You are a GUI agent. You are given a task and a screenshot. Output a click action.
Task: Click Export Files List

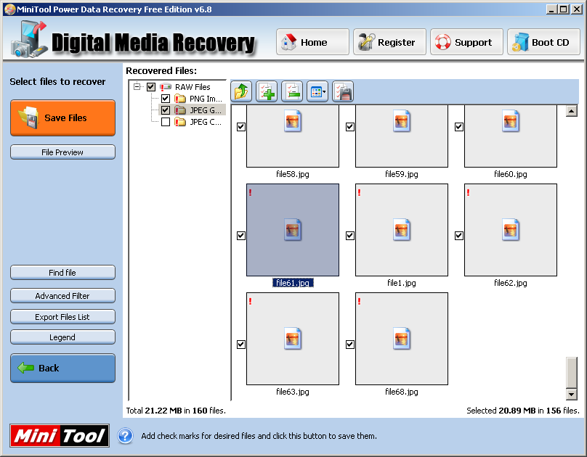pos(63,316)
